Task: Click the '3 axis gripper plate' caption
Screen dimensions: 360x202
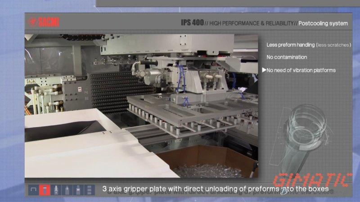Action: click(x=216, y=189)
